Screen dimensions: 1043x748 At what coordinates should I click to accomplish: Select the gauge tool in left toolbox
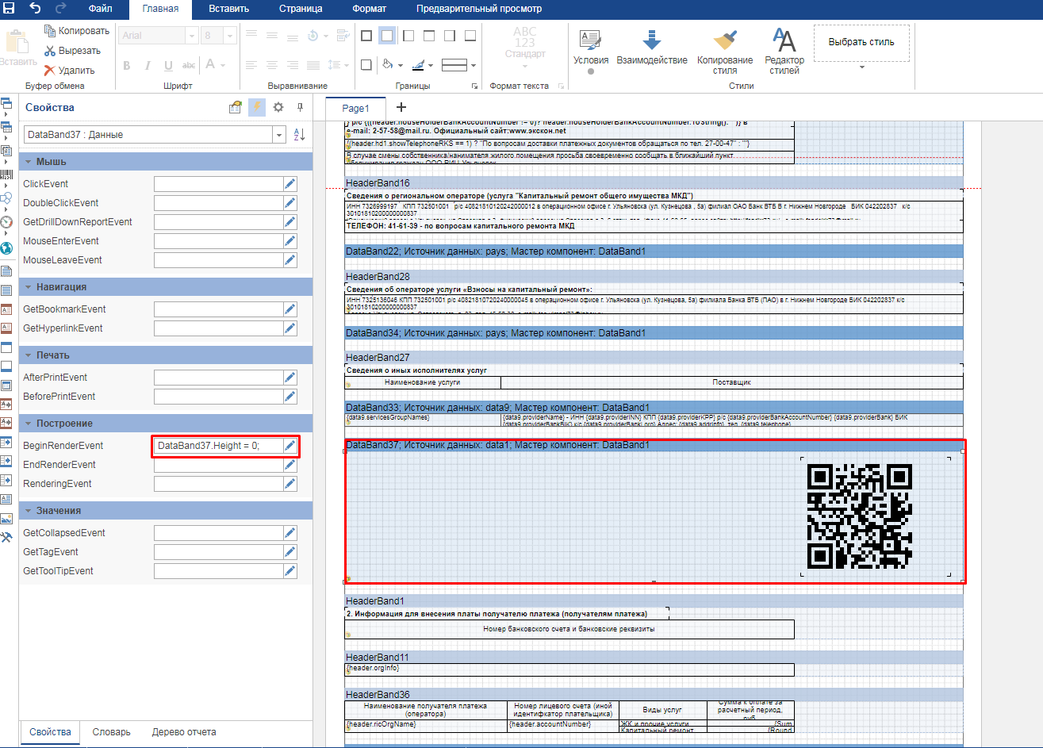pyautogui.click(x=6, y=222)
